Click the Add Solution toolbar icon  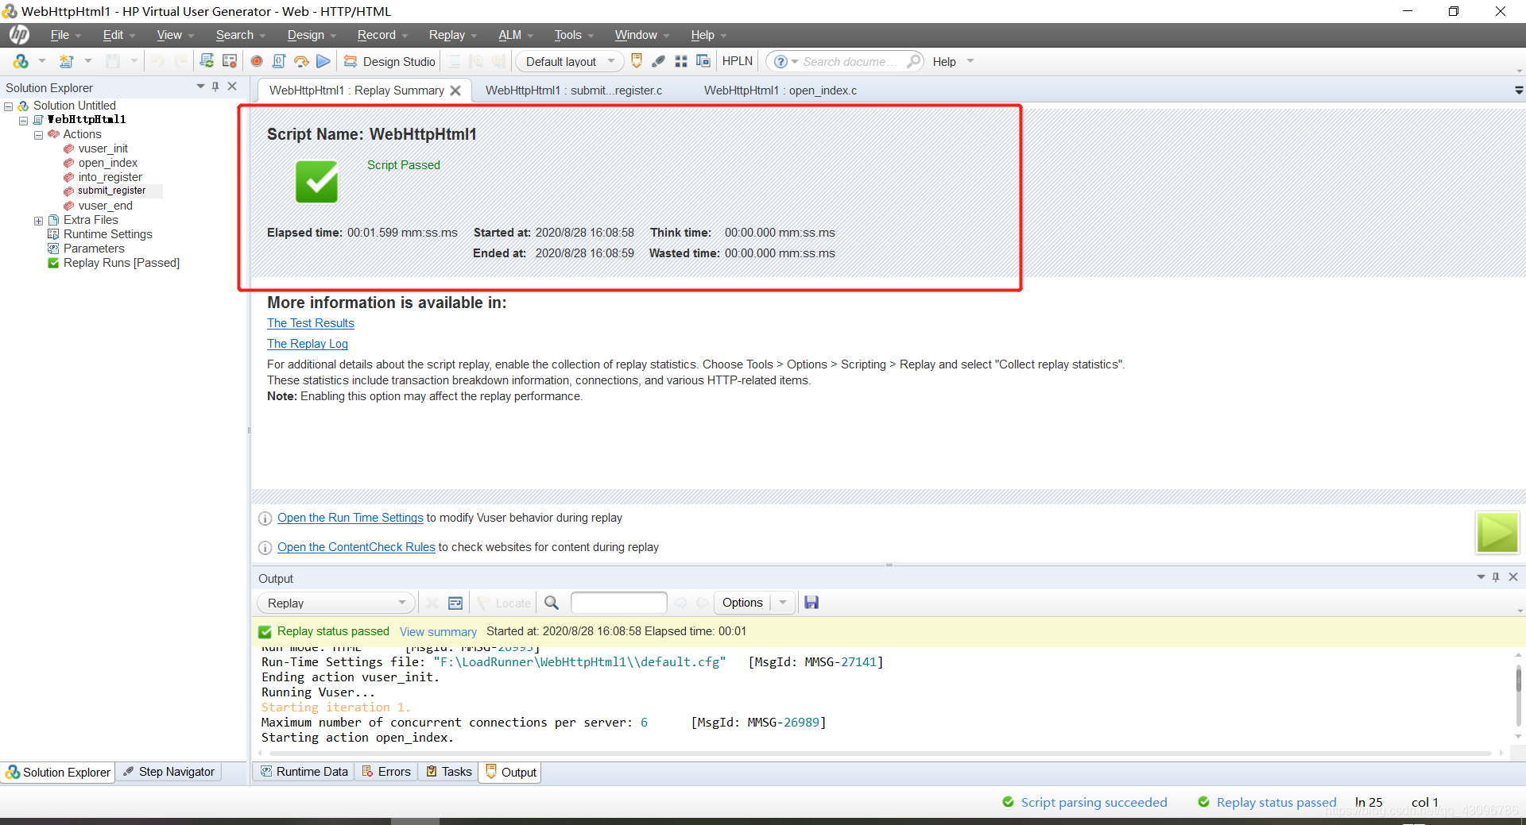point(21,61)
